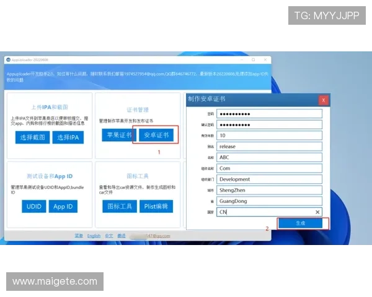
Task: Open the 图标工具 icon tool
Action: point(120,206)
